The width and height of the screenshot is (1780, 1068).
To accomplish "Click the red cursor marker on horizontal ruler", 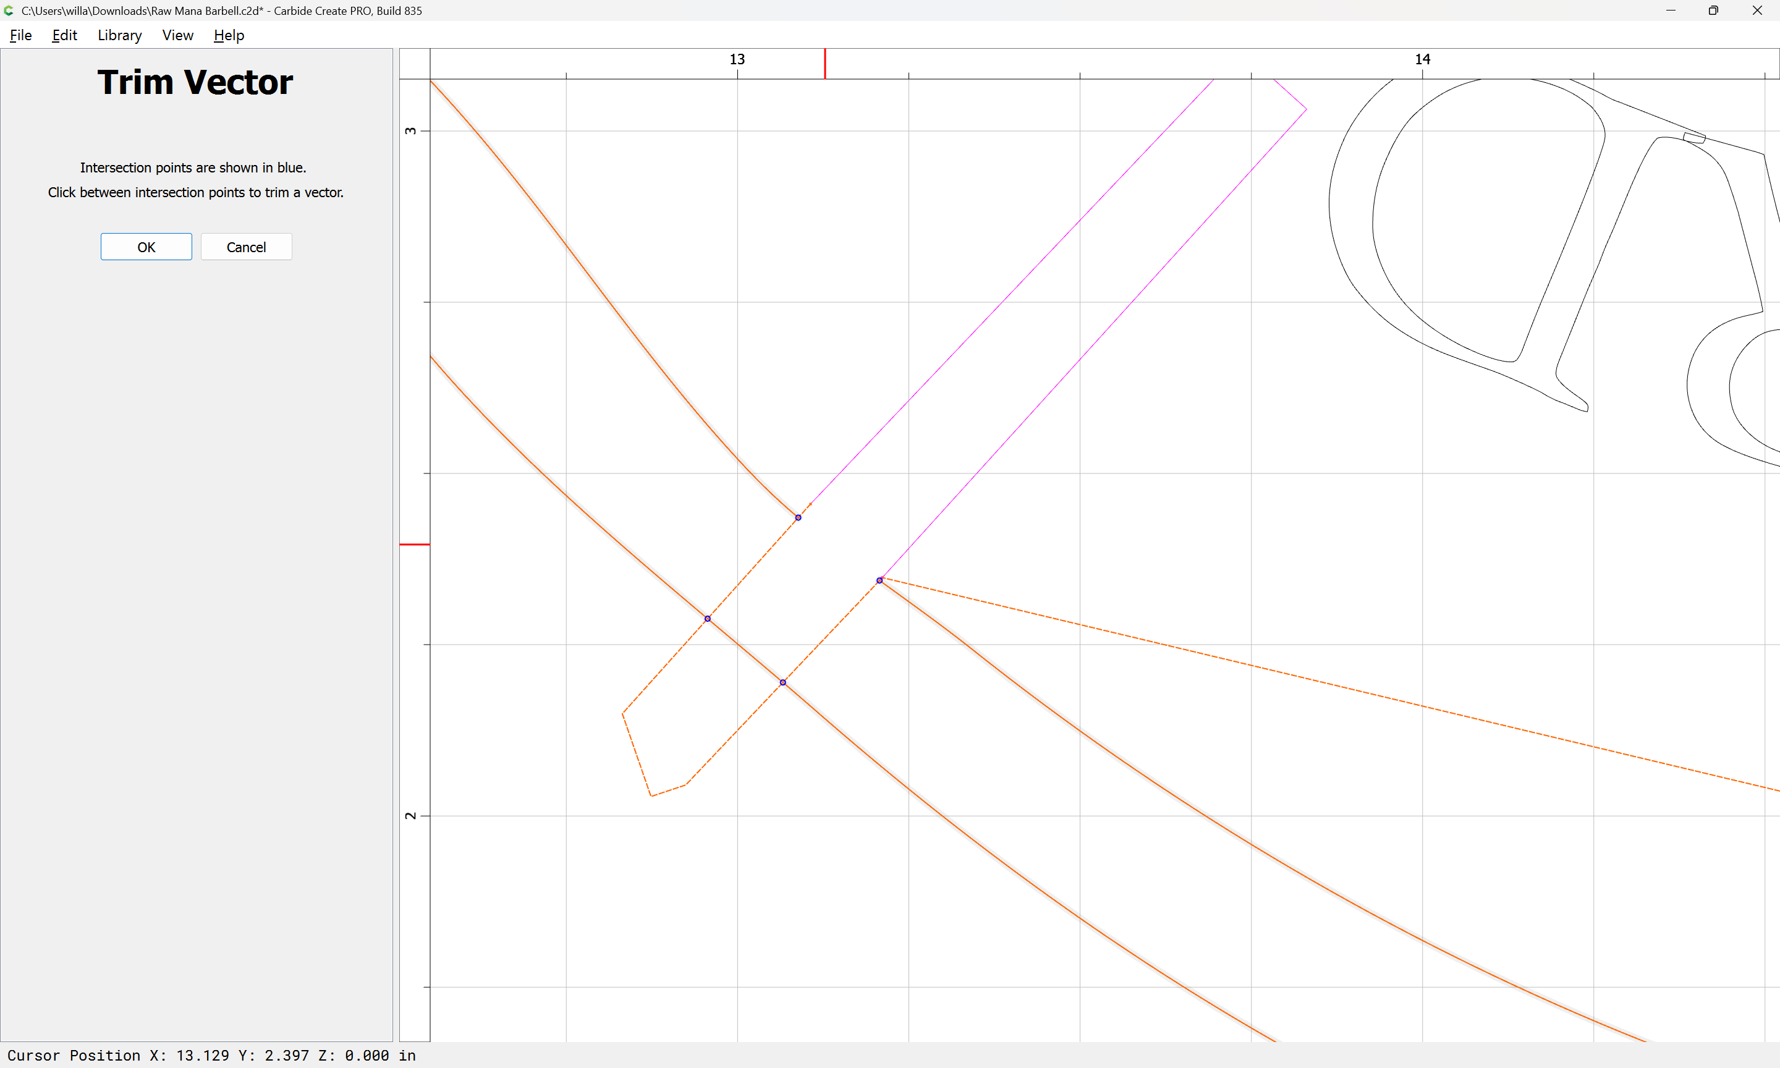I will pyautogui.click(x=824, y=63).
